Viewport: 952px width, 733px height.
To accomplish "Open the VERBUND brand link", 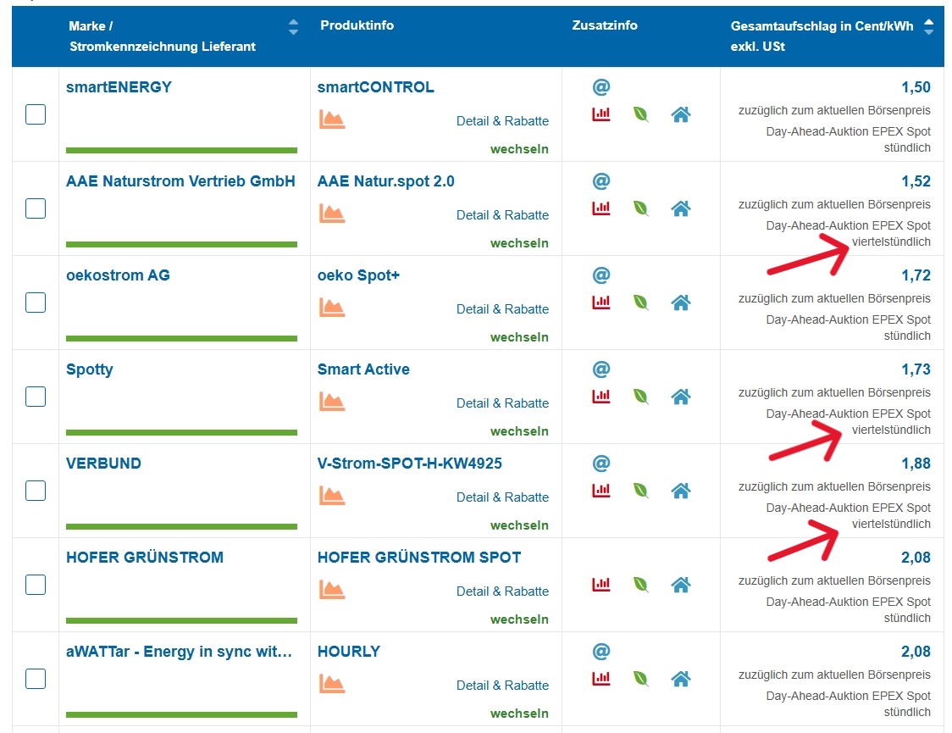I will [x=103, y=464].
